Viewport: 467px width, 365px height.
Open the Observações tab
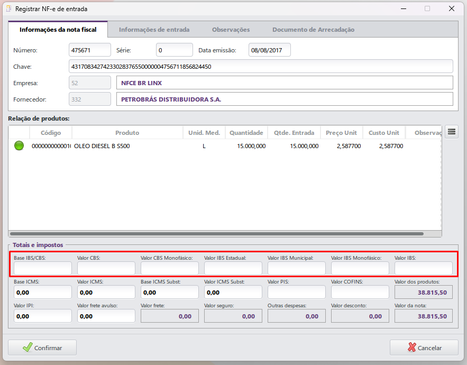(231, 30)
